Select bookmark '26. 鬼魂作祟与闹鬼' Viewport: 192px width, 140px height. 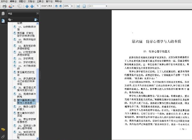pos(26,95)
